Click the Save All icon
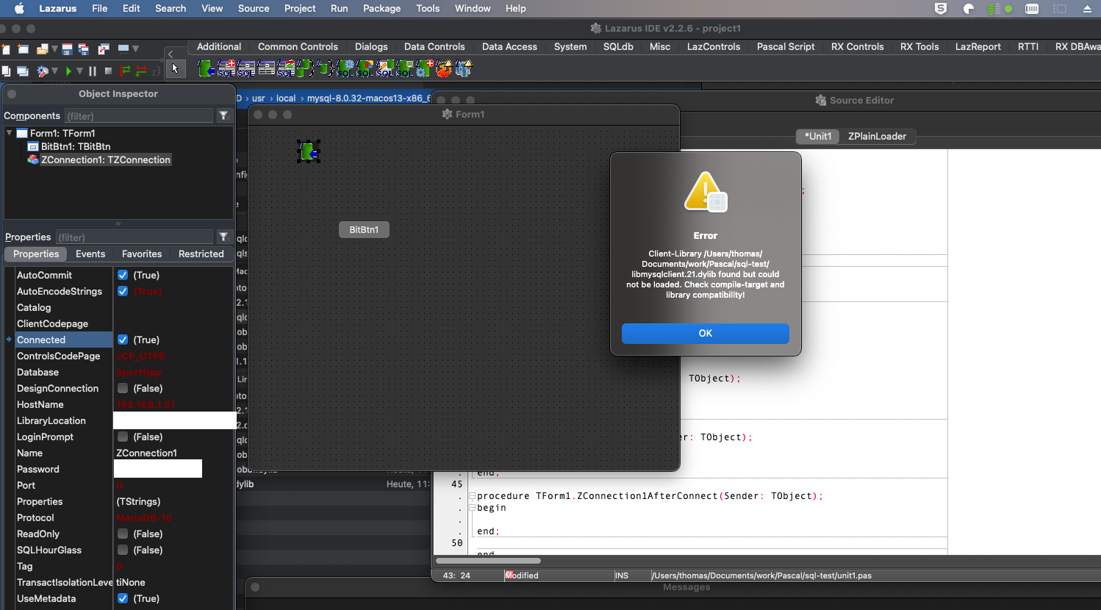Viewport: 1101px width, 610px height. point(84,49)
